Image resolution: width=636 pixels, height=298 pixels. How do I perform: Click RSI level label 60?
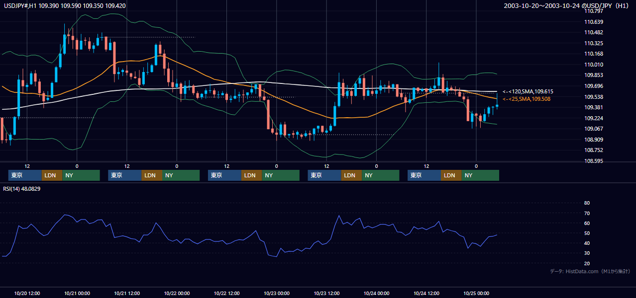(587, 223)
